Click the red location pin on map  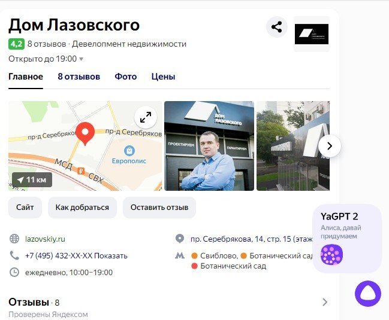(85, 133)
